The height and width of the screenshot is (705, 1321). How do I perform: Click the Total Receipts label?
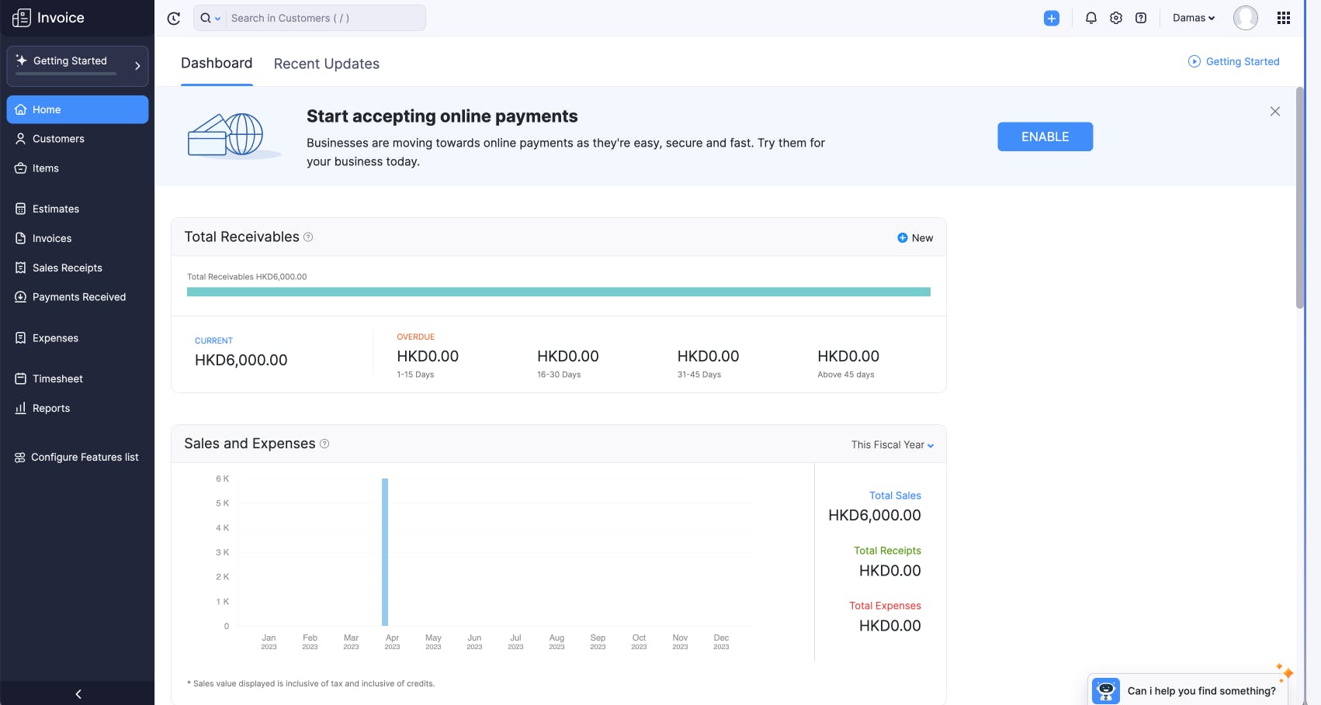887,551
